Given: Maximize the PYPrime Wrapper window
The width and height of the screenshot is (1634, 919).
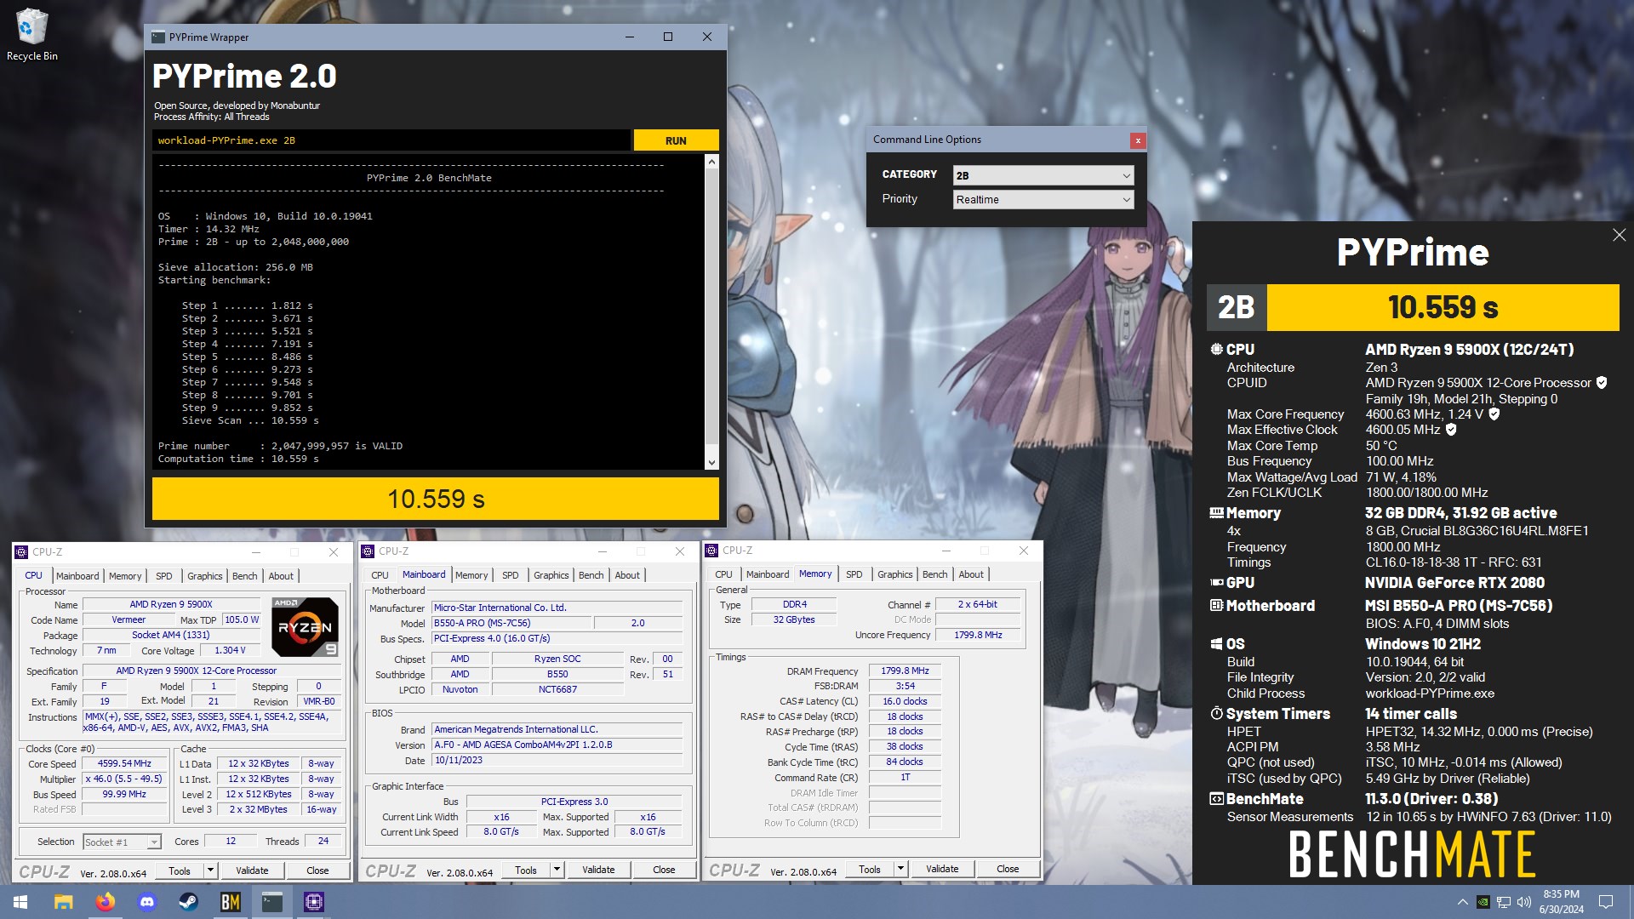Looking at the screenshot, I should (668, 37).
